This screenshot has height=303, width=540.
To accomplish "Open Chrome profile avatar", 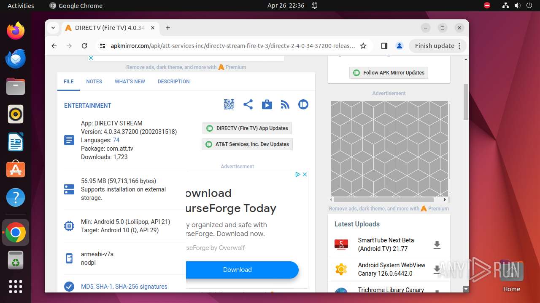I will pyautogui.click(x=399, y=46).
